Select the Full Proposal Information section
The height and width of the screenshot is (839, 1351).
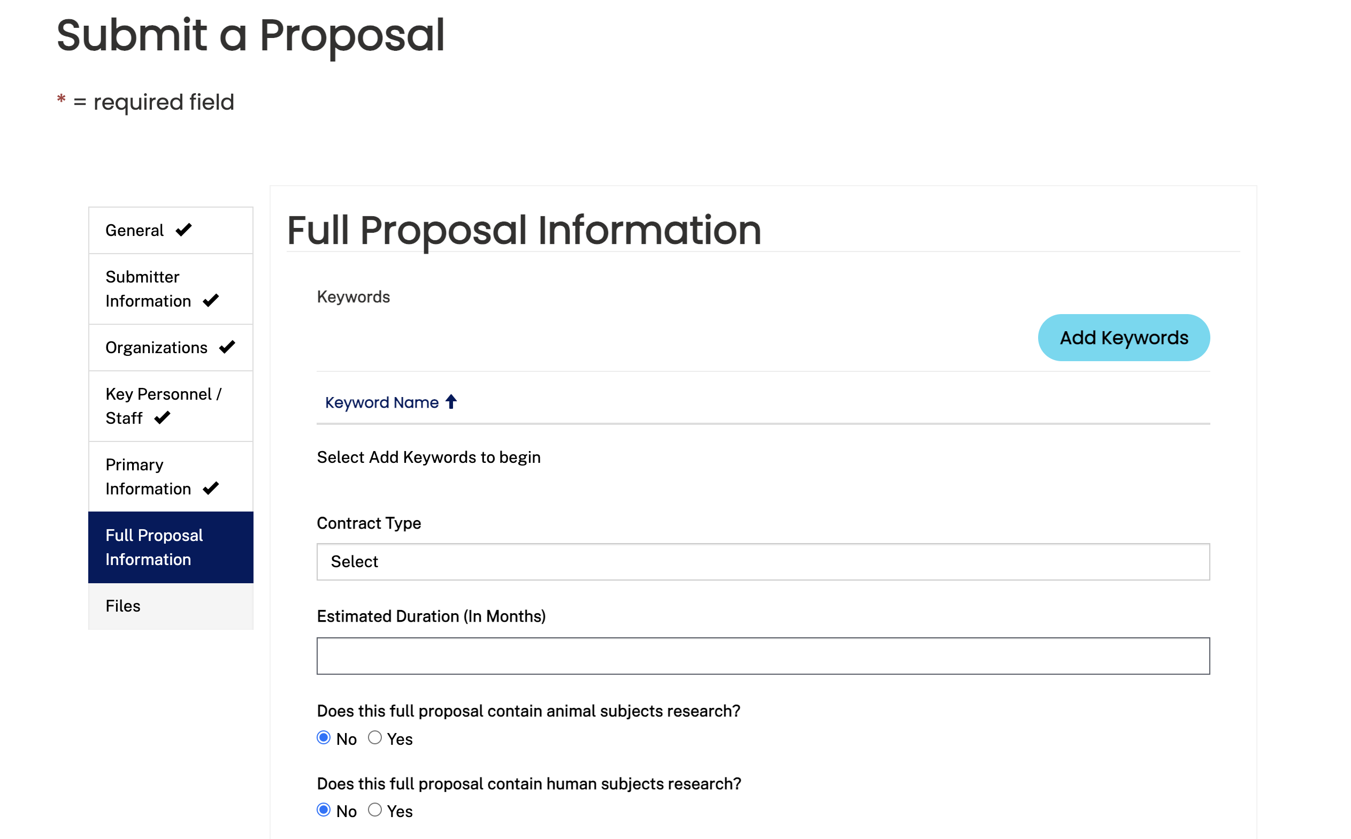click(154, 547)
